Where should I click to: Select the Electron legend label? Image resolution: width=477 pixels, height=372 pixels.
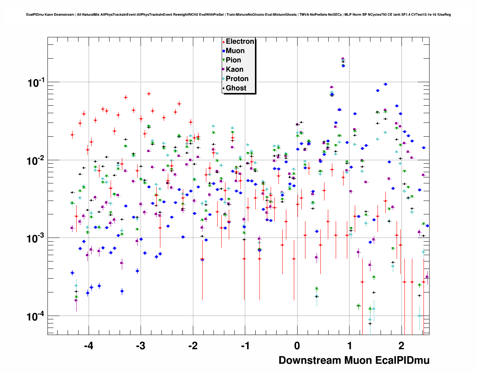point(240,41)
